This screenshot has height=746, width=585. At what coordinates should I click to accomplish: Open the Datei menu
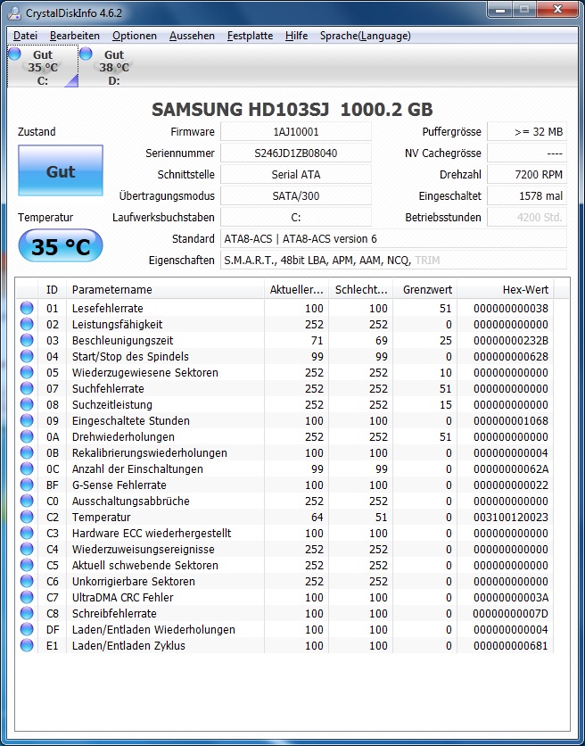click(25, 36)
